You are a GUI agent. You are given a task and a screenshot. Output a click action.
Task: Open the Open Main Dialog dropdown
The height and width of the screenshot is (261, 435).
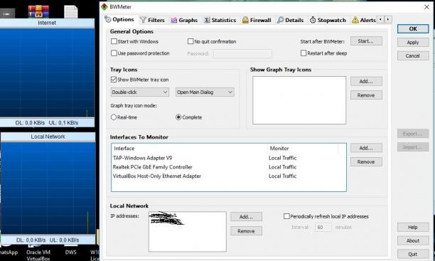click(x=205, y=92)
